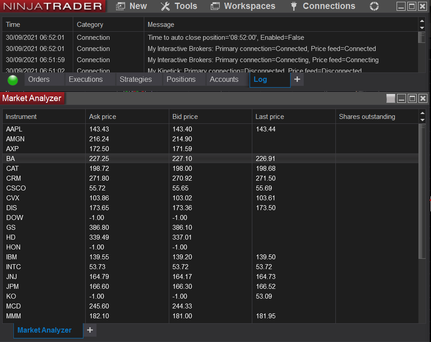Screen dimensions: 431x342
Task: Select the CRM instrument row
Action: [x=210, y=178]
